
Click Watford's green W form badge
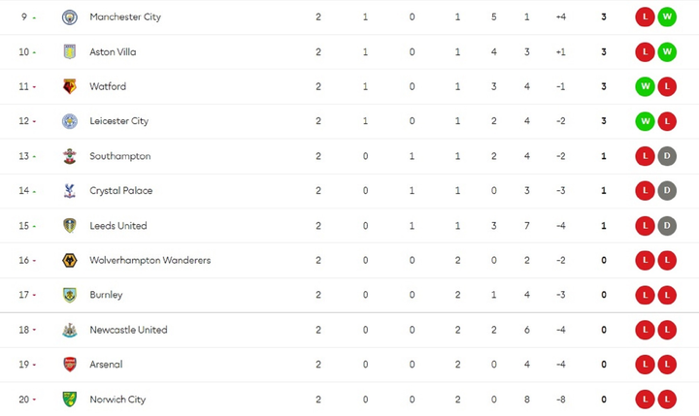pyautogui.click(x=644, y=87)
